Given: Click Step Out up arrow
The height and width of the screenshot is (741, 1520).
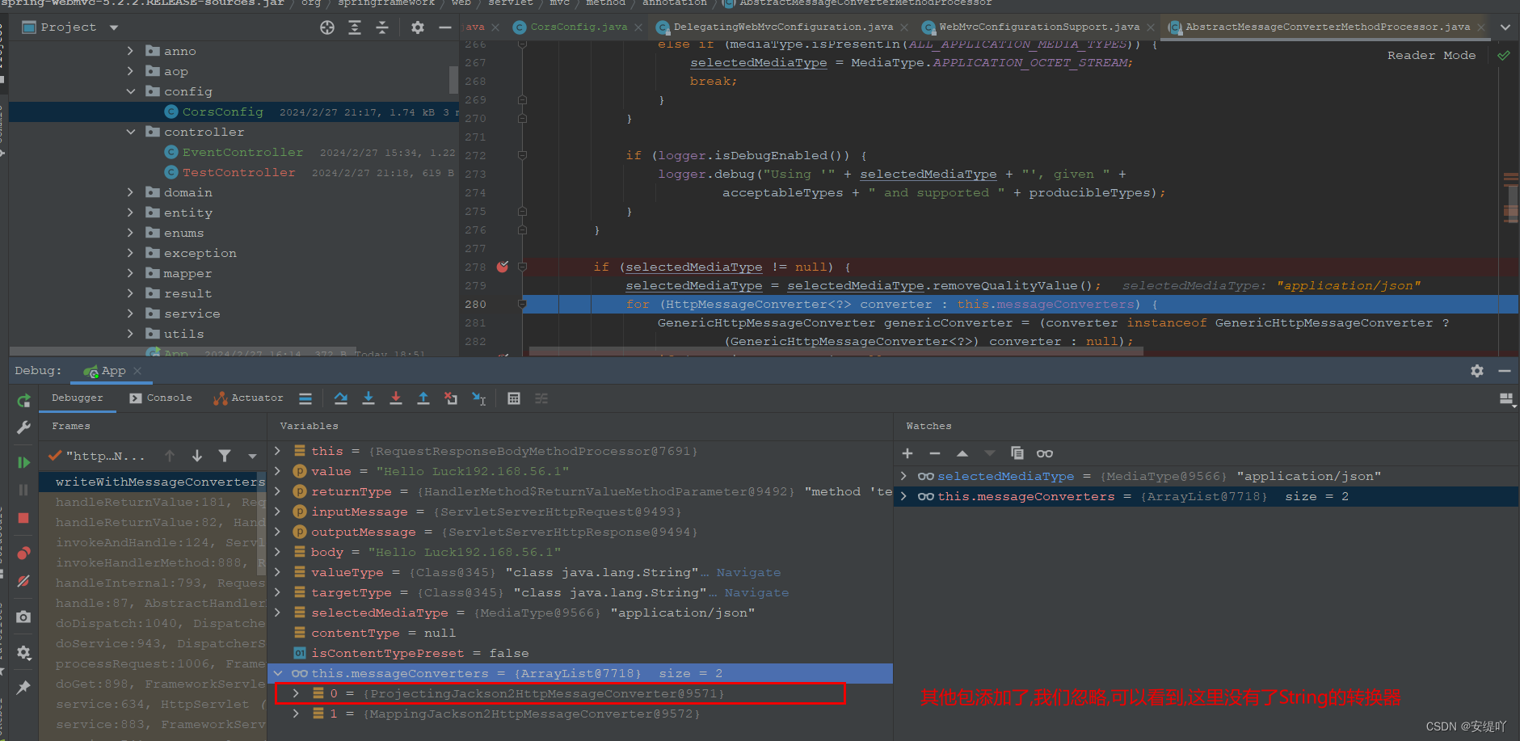Looking at the screenshot, I should tap(423, 398).
